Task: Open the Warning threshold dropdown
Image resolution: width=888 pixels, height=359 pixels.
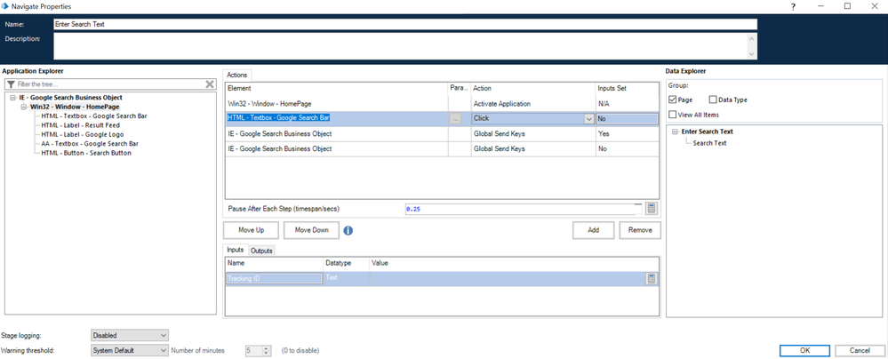Action: coord(129,350)
